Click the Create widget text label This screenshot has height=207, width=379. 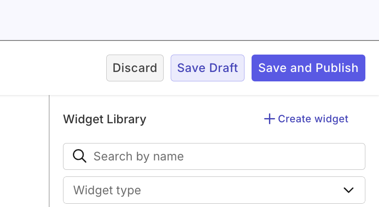313,119
